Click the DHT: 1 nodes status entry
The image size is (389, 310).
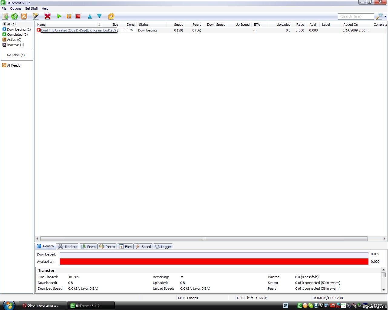pos(188,298)
